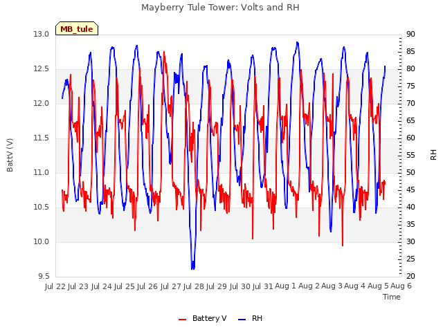The image size is (443, 332).
Task: Click the 50 RH tick label
Action: click(410, 172)
